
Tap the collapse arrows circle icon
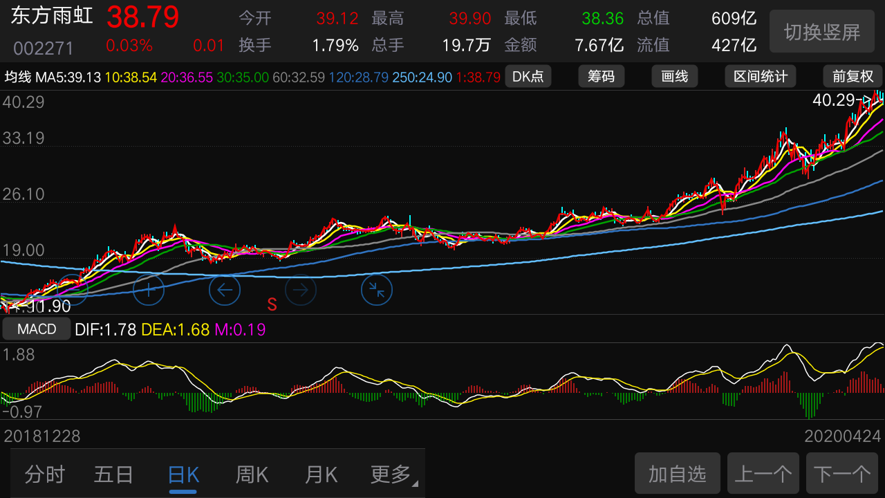click(x=377, y=290)
